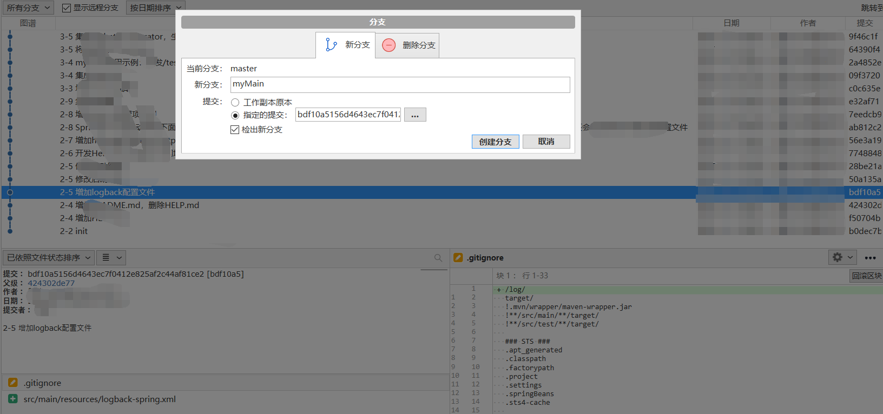883x414 pixels.
Task: Select src/main/resources/logback-spring.xml file
Action: click(x=225, y=399)
